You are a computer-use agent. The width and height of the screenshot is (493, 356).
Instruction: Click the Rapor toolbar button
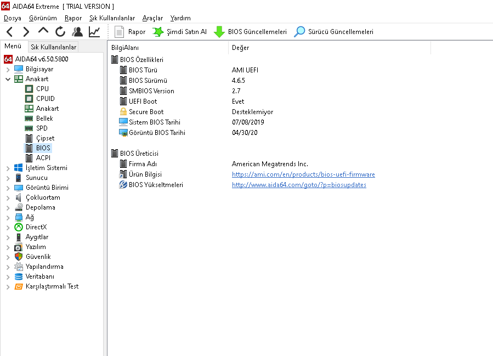pyautogui.click(x=130, y=32)
